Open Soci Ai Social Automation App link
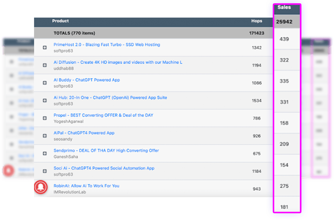The height and width of the screenshot is (221, 334). point(104,168)
